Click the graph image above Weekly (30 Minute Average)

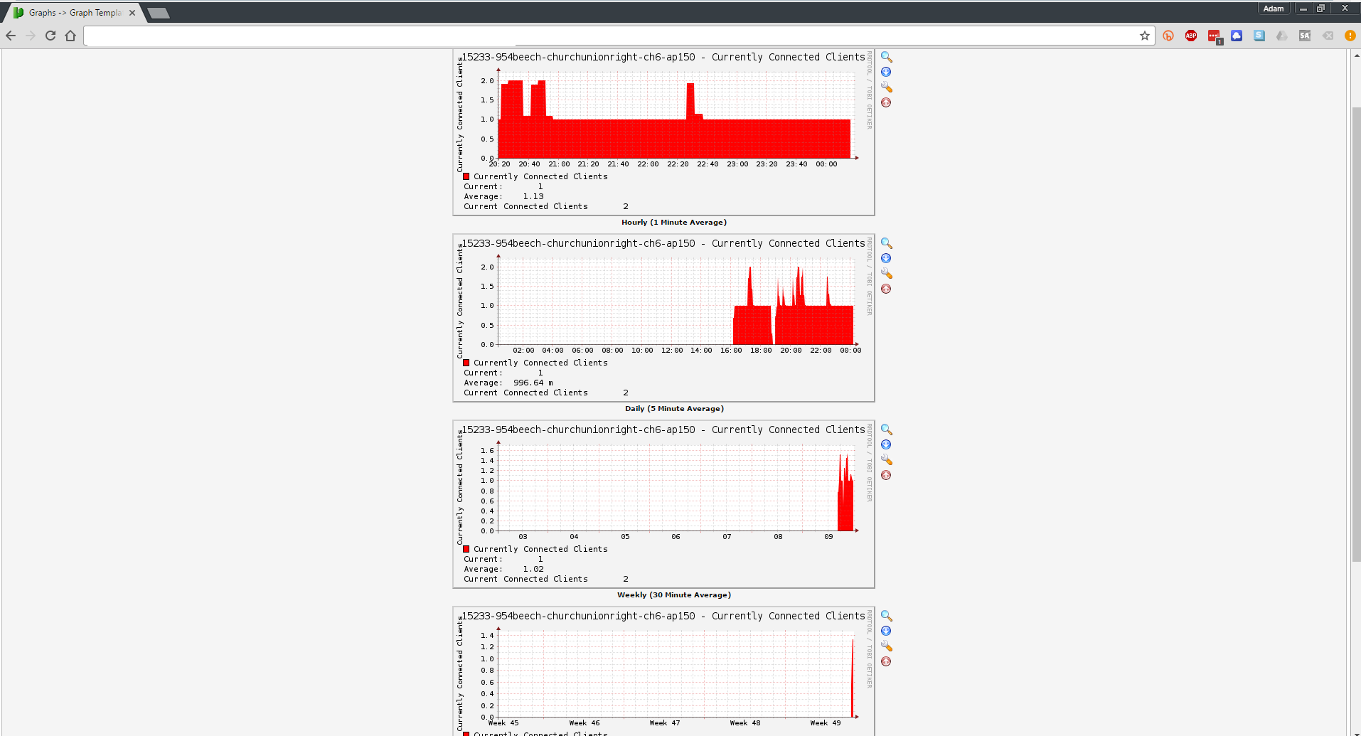click(663, 504)
